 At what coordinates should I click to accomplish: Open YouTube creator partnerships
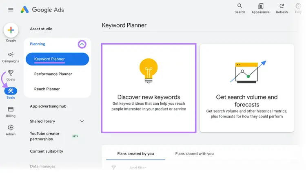45,136
